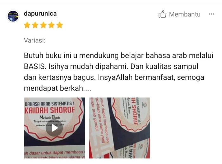Mark review helpful via Membantu label
This screenshot has width=222, height=164.
[185, 14]
